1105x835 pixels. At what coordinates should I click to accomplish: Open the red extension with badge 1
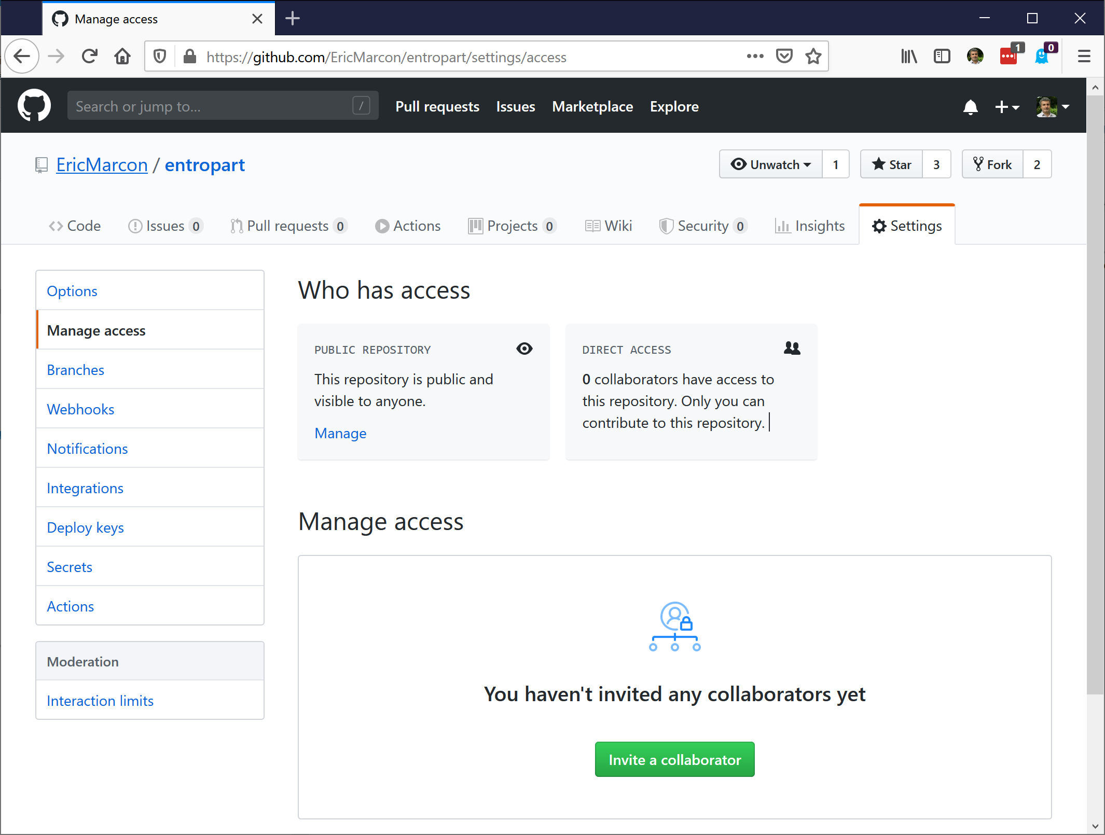click(x=1010, y=54)
